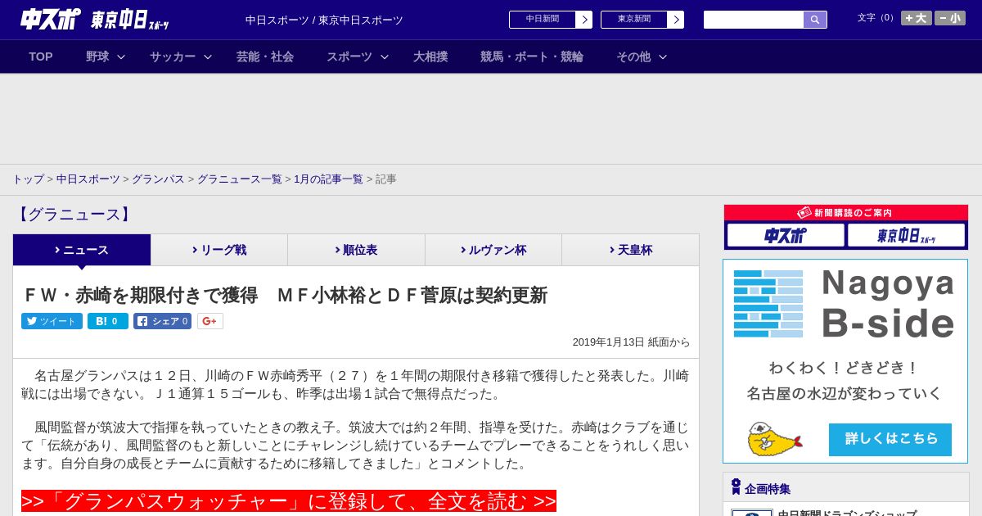
Task: Open スポーツ navigation menu
Action: pos(349,57)
